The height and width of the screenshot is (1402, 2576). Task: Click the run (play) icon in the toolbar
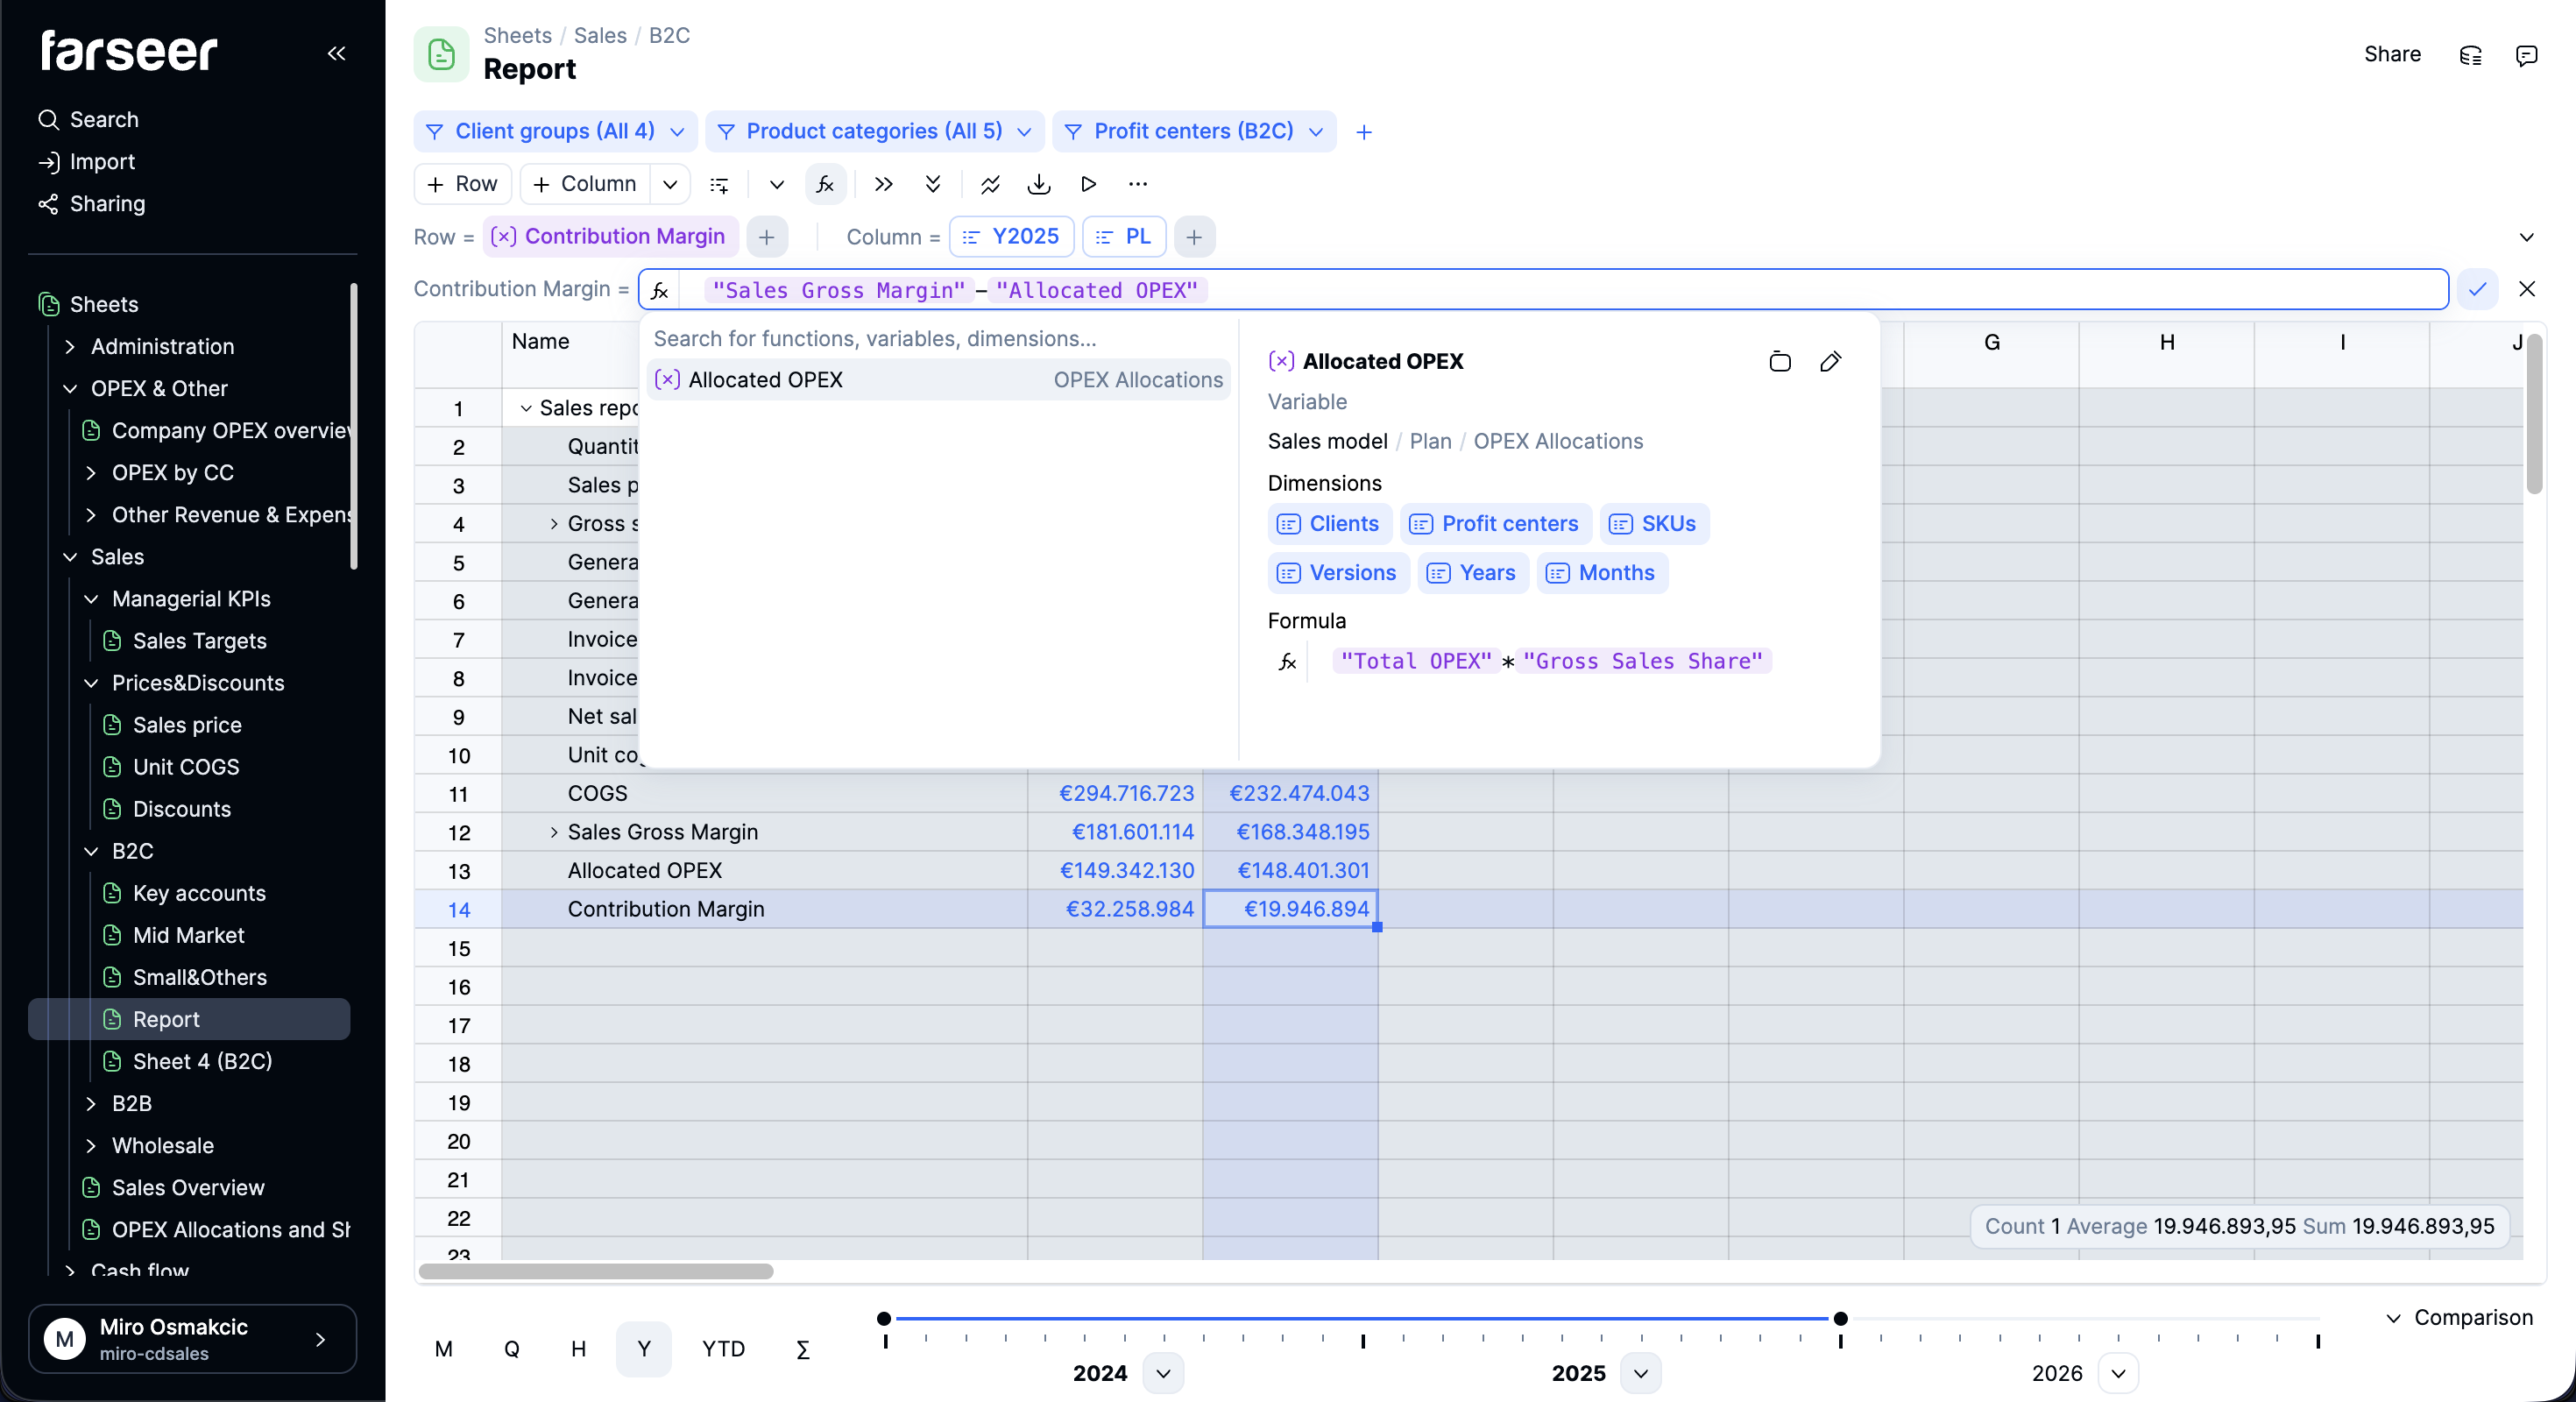[1088, 184]
